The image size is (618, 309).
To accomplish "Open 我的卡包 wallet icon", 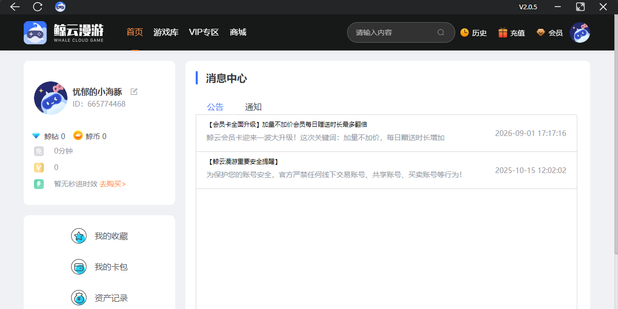I will pyautogui.click(x=79, y=267).
